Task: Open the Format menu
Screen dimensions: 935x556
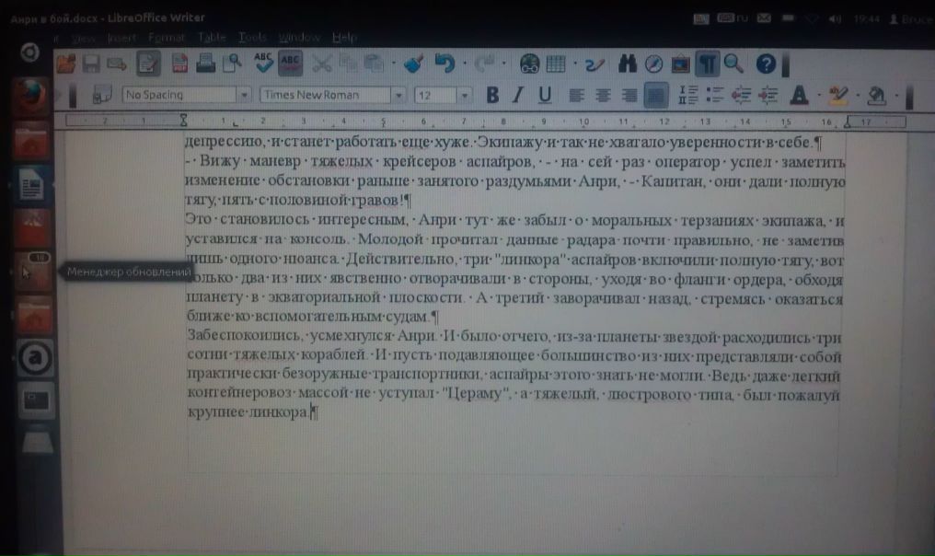Action: tap(166, 38)
